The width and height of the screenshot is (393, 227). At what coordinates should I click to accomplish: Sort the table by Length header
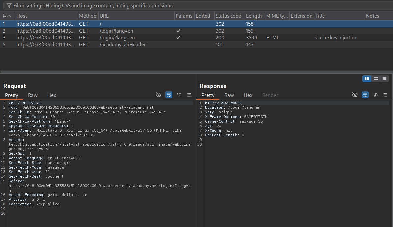click(x=254, y=16)
